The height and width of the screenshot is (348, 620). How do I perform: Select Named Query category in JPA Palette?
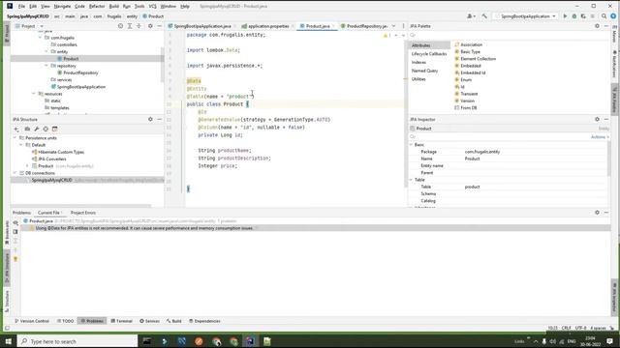[424, 71]
